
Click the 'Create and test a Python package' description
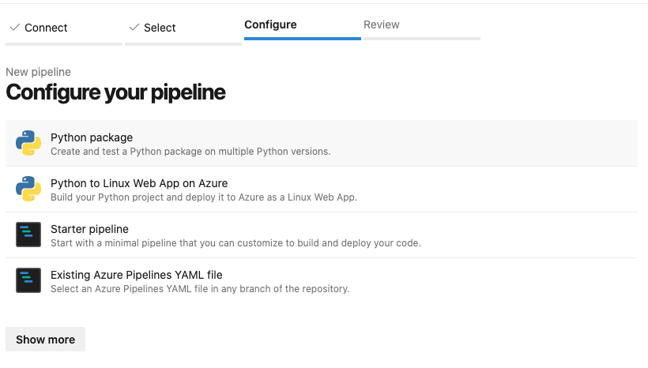click(190, 152)
